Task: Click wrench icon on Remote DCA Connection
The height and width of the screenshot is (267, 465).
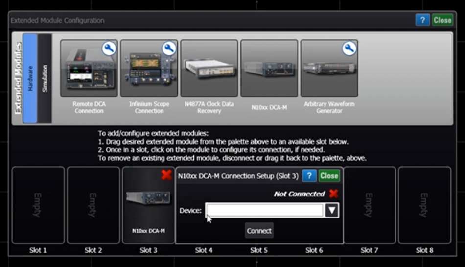Action: pos(110,48)
